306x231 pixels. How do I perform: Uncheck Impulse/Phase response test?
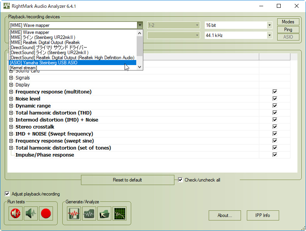pos(275,155)
